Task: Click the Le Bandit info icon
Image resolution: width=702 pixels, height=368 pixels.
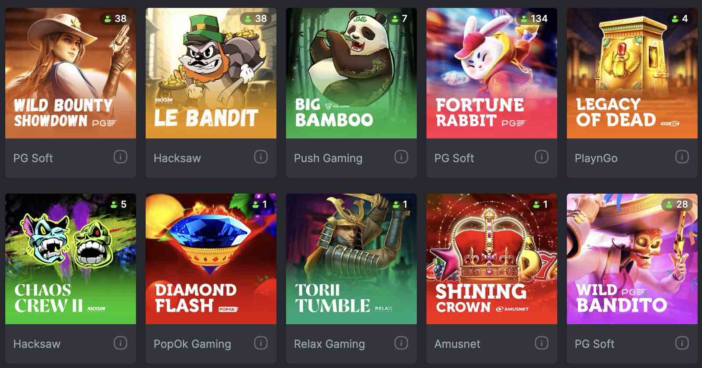Action: click(x=261, y=157)
